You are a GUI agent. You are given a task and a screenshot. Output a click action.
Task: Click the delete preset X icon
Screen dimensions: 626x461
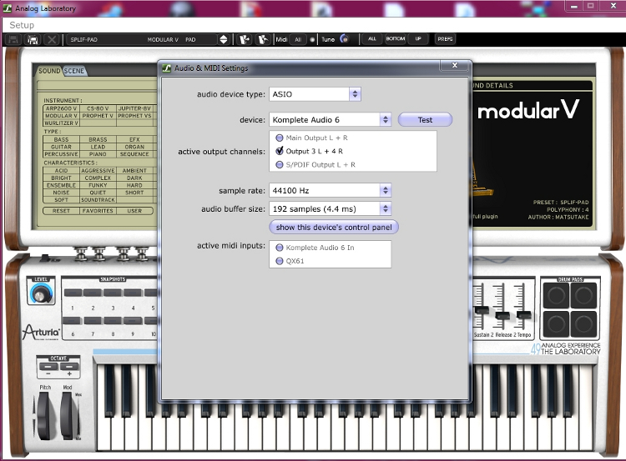pos(52,39)
